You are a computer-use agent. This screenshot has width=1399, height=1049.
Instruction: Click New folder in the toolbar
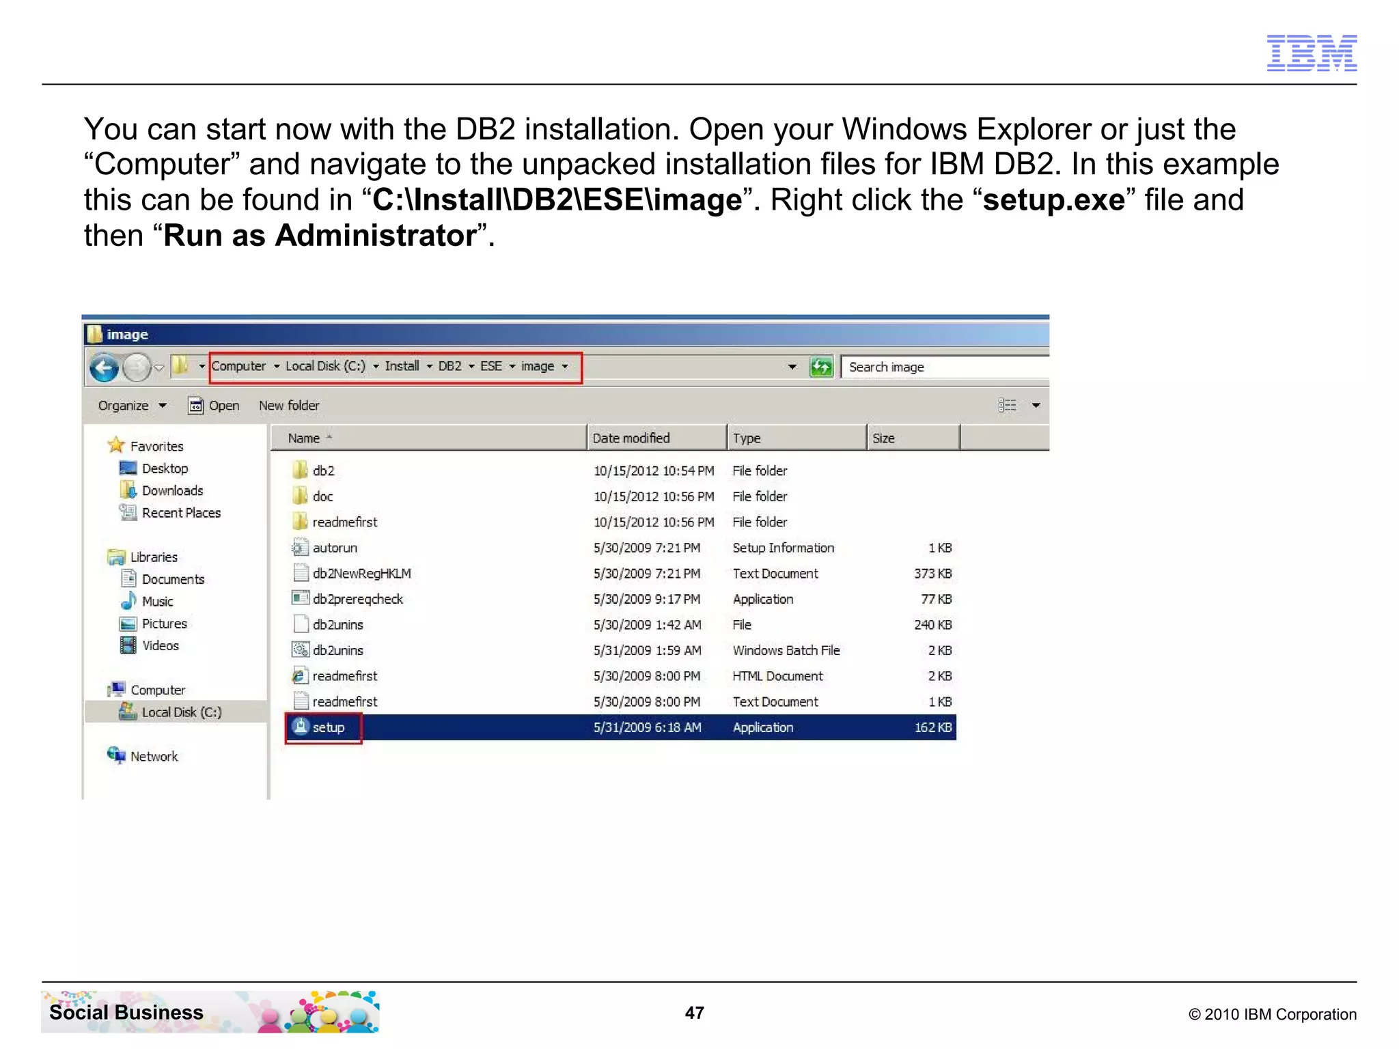[x=289, y=406]
